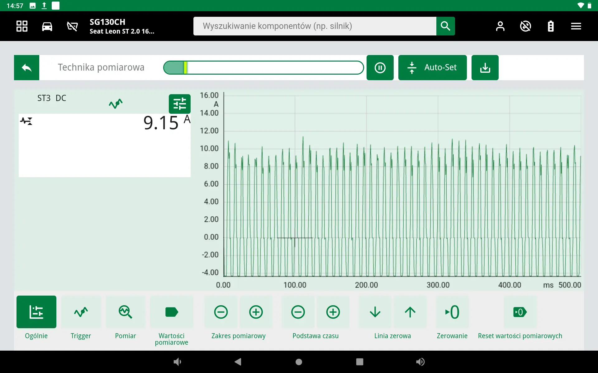The image size is (598, 373).
Task: Click the green magnifier search button
Action: pos(445,26)
